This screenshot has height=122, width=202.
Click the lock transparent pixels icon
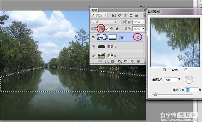pos(101,29)
